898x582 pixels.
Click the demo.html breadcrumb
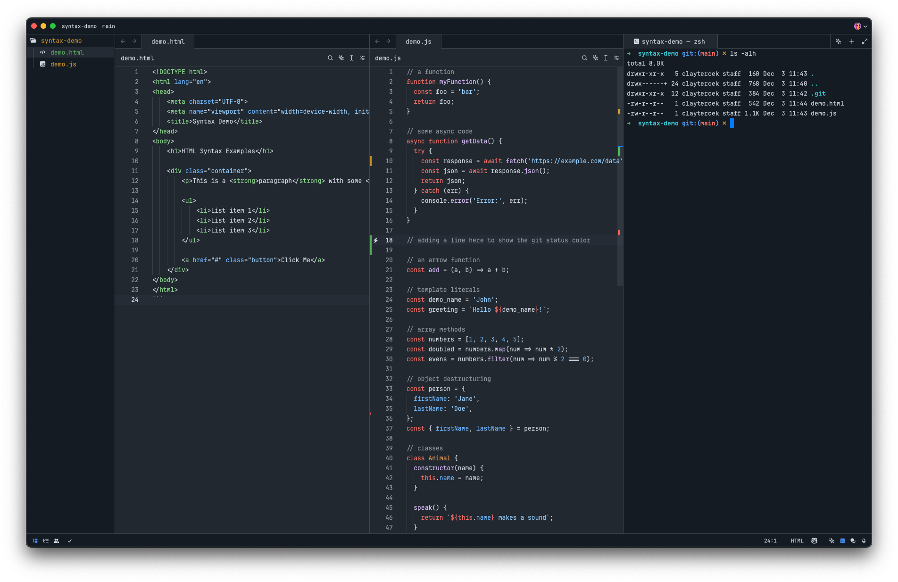pyautogui.click(x=137, y=58)
